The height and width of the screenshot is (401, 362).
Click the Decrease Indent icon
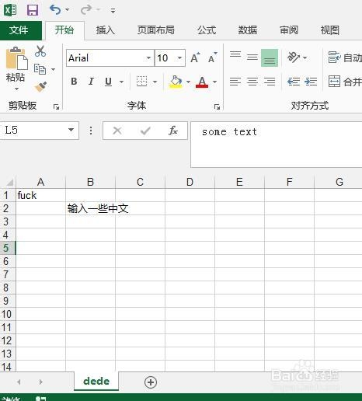294,82
